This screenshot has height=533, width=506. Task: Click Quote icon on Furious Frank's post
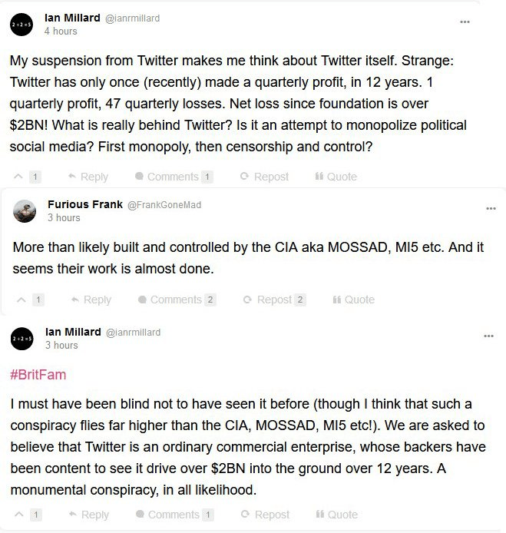[x=337, y=300]
